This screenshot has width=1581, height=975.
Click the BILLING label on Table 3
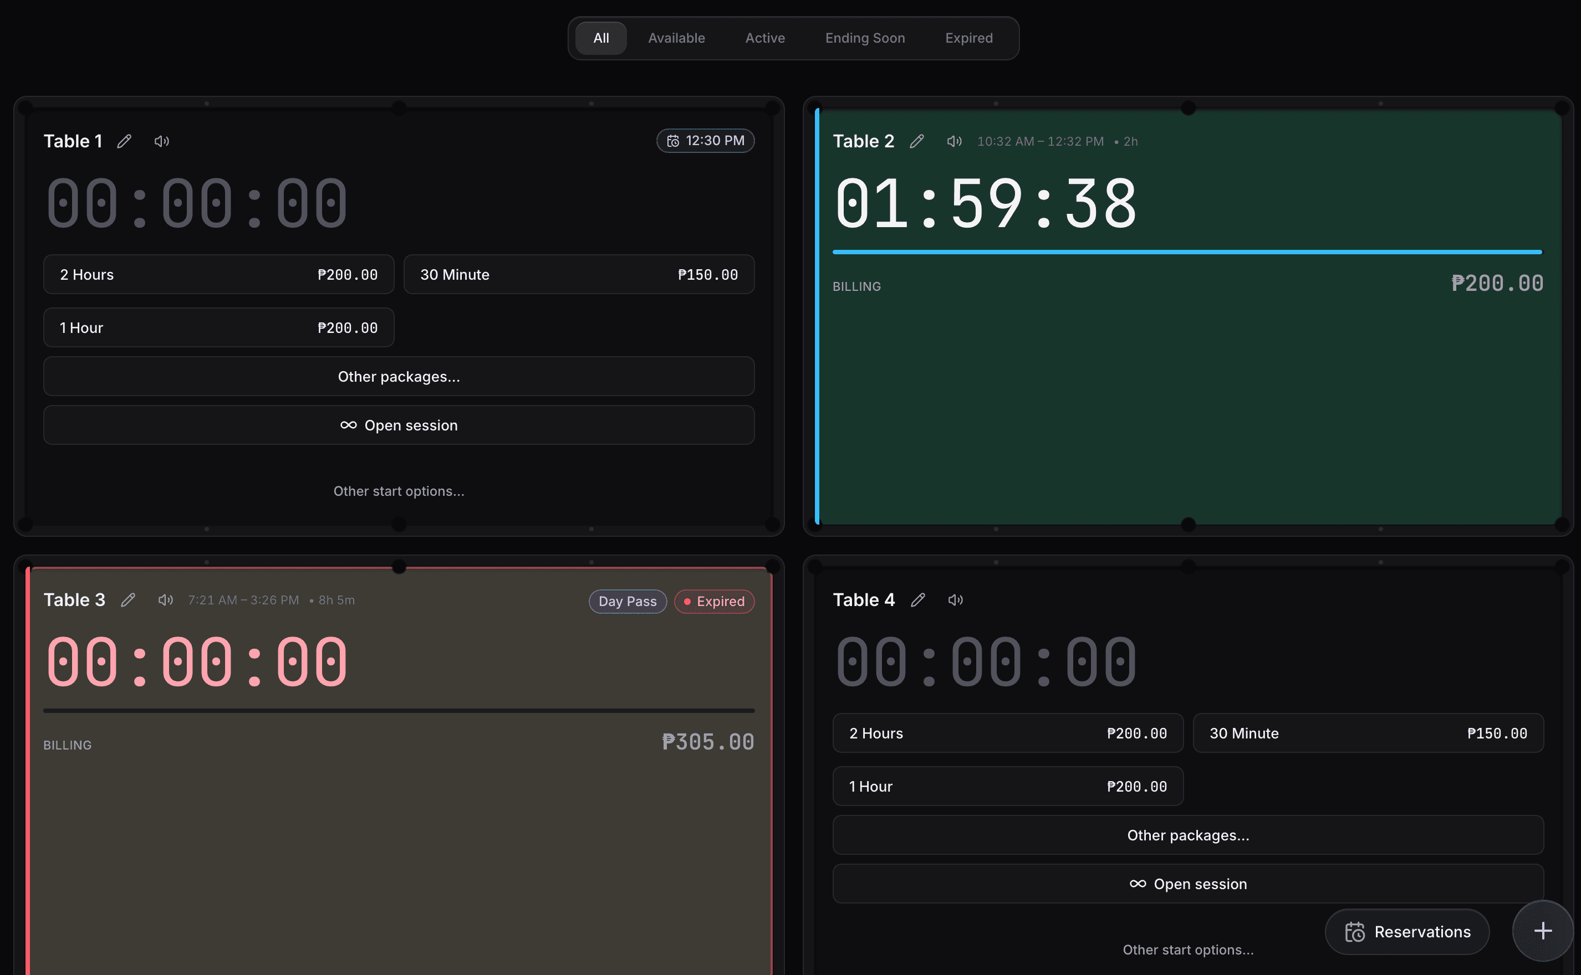[x=67, y=745]
